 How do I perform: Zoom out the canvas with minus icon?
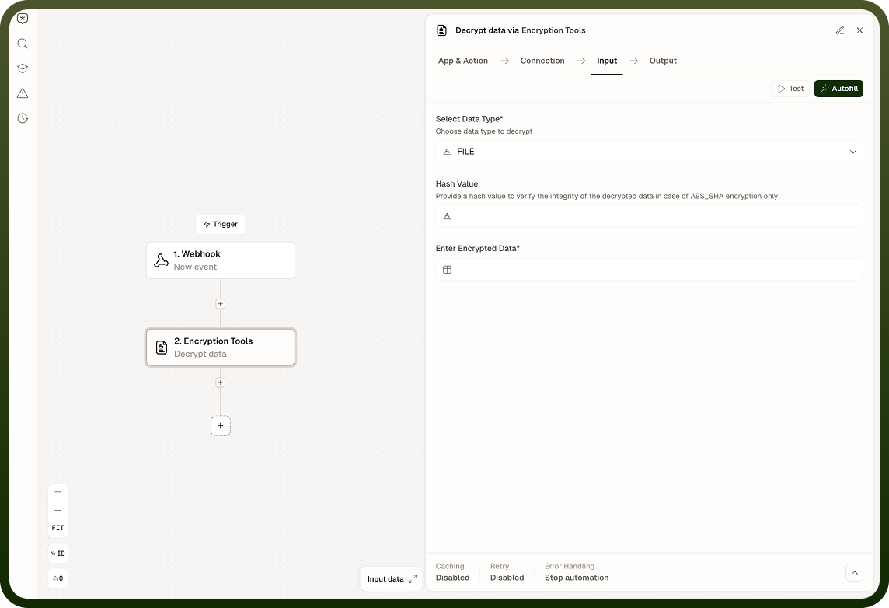[x=58, y=511]
